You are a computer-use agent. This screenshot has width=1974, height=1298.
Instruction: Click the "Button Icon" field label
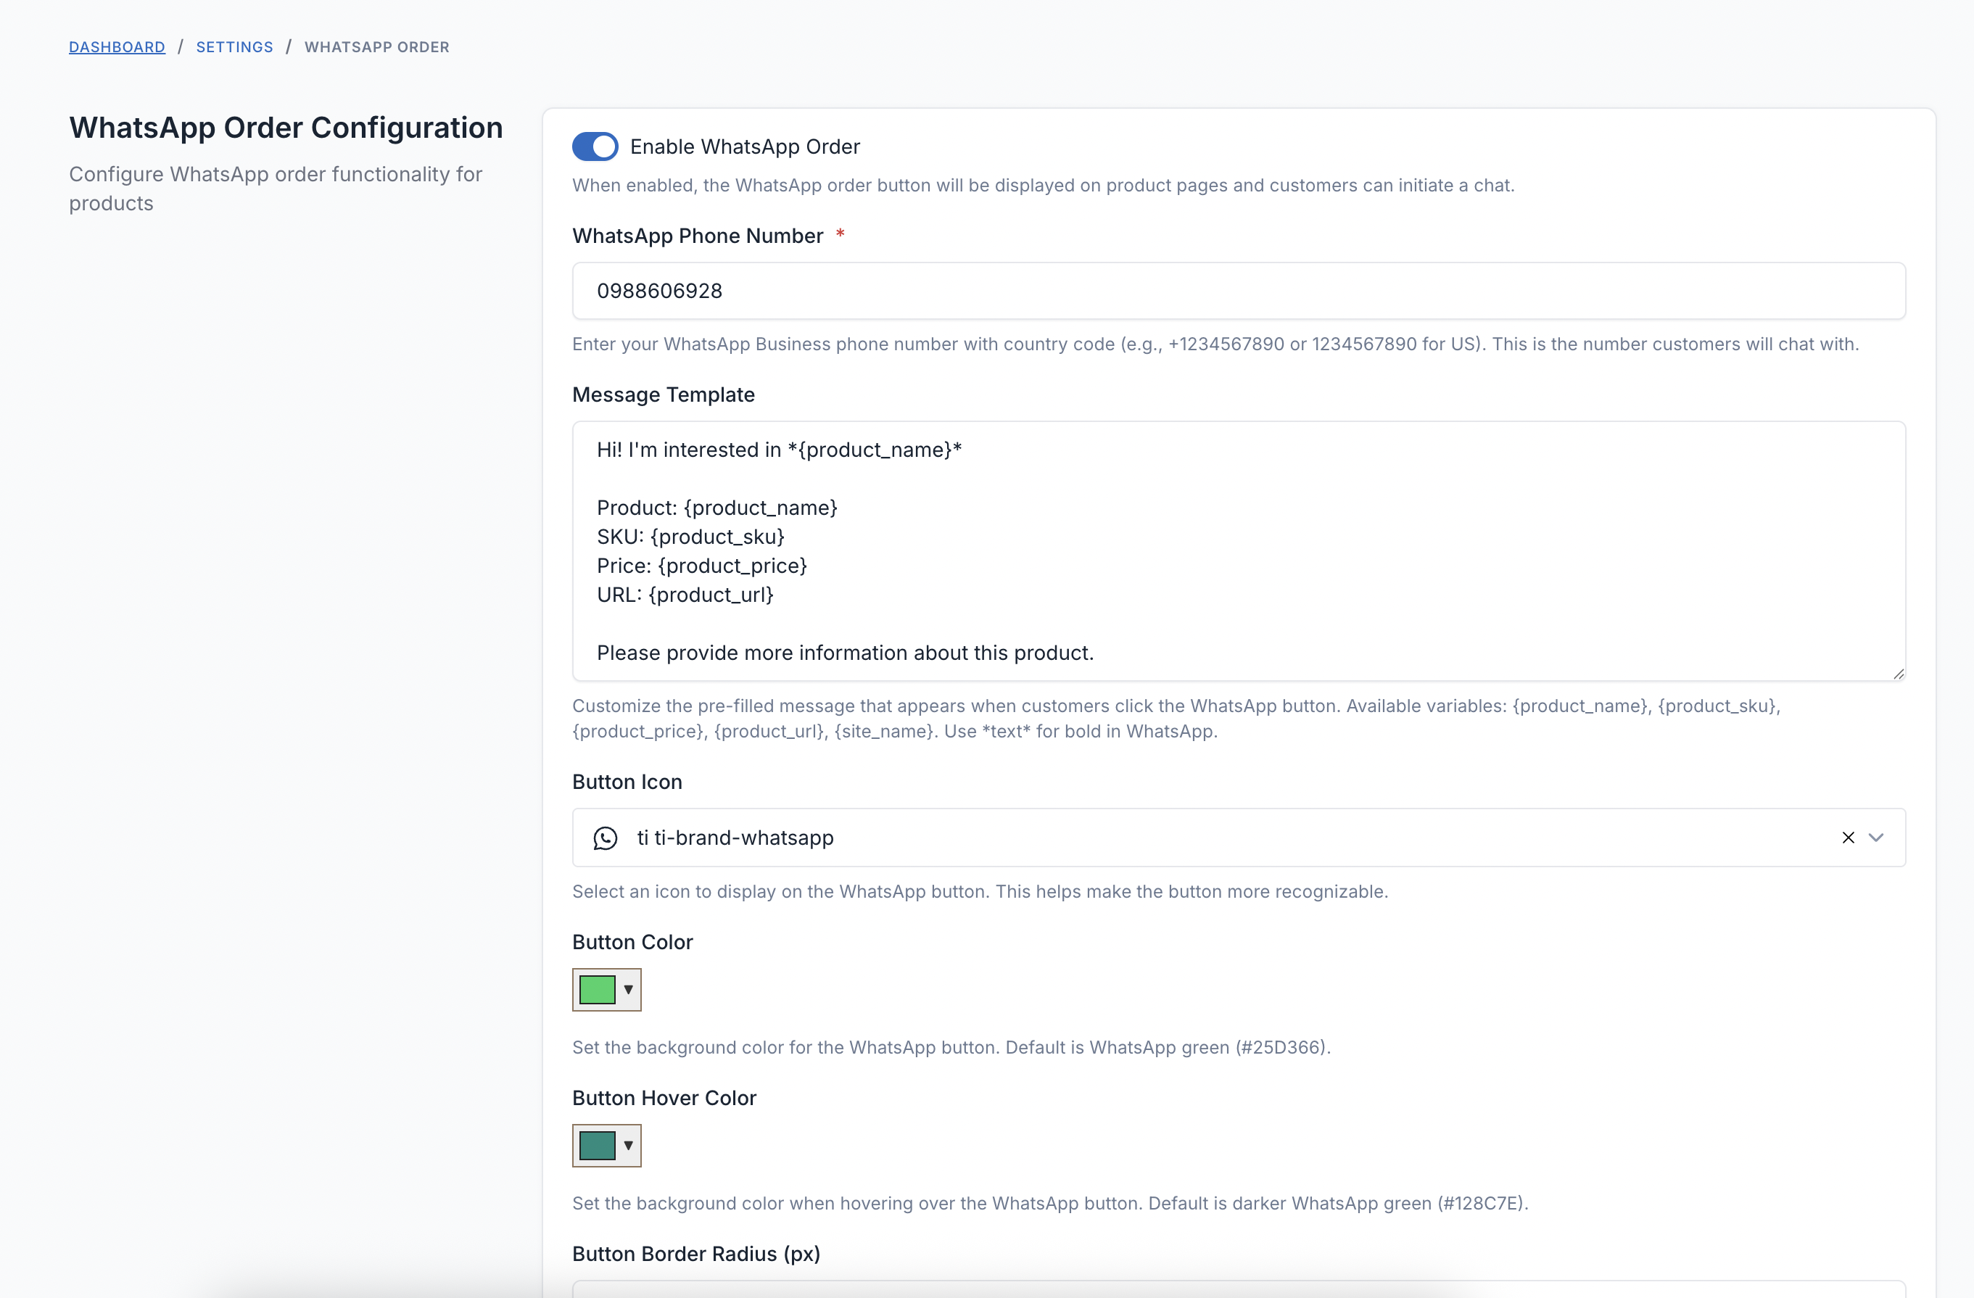pyautogui.click(x=626, y=782)
